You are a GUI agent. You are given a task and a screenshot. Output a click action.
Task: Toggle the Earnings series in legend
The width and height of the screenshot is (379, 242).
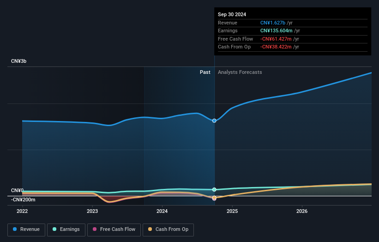click(66, 230)
